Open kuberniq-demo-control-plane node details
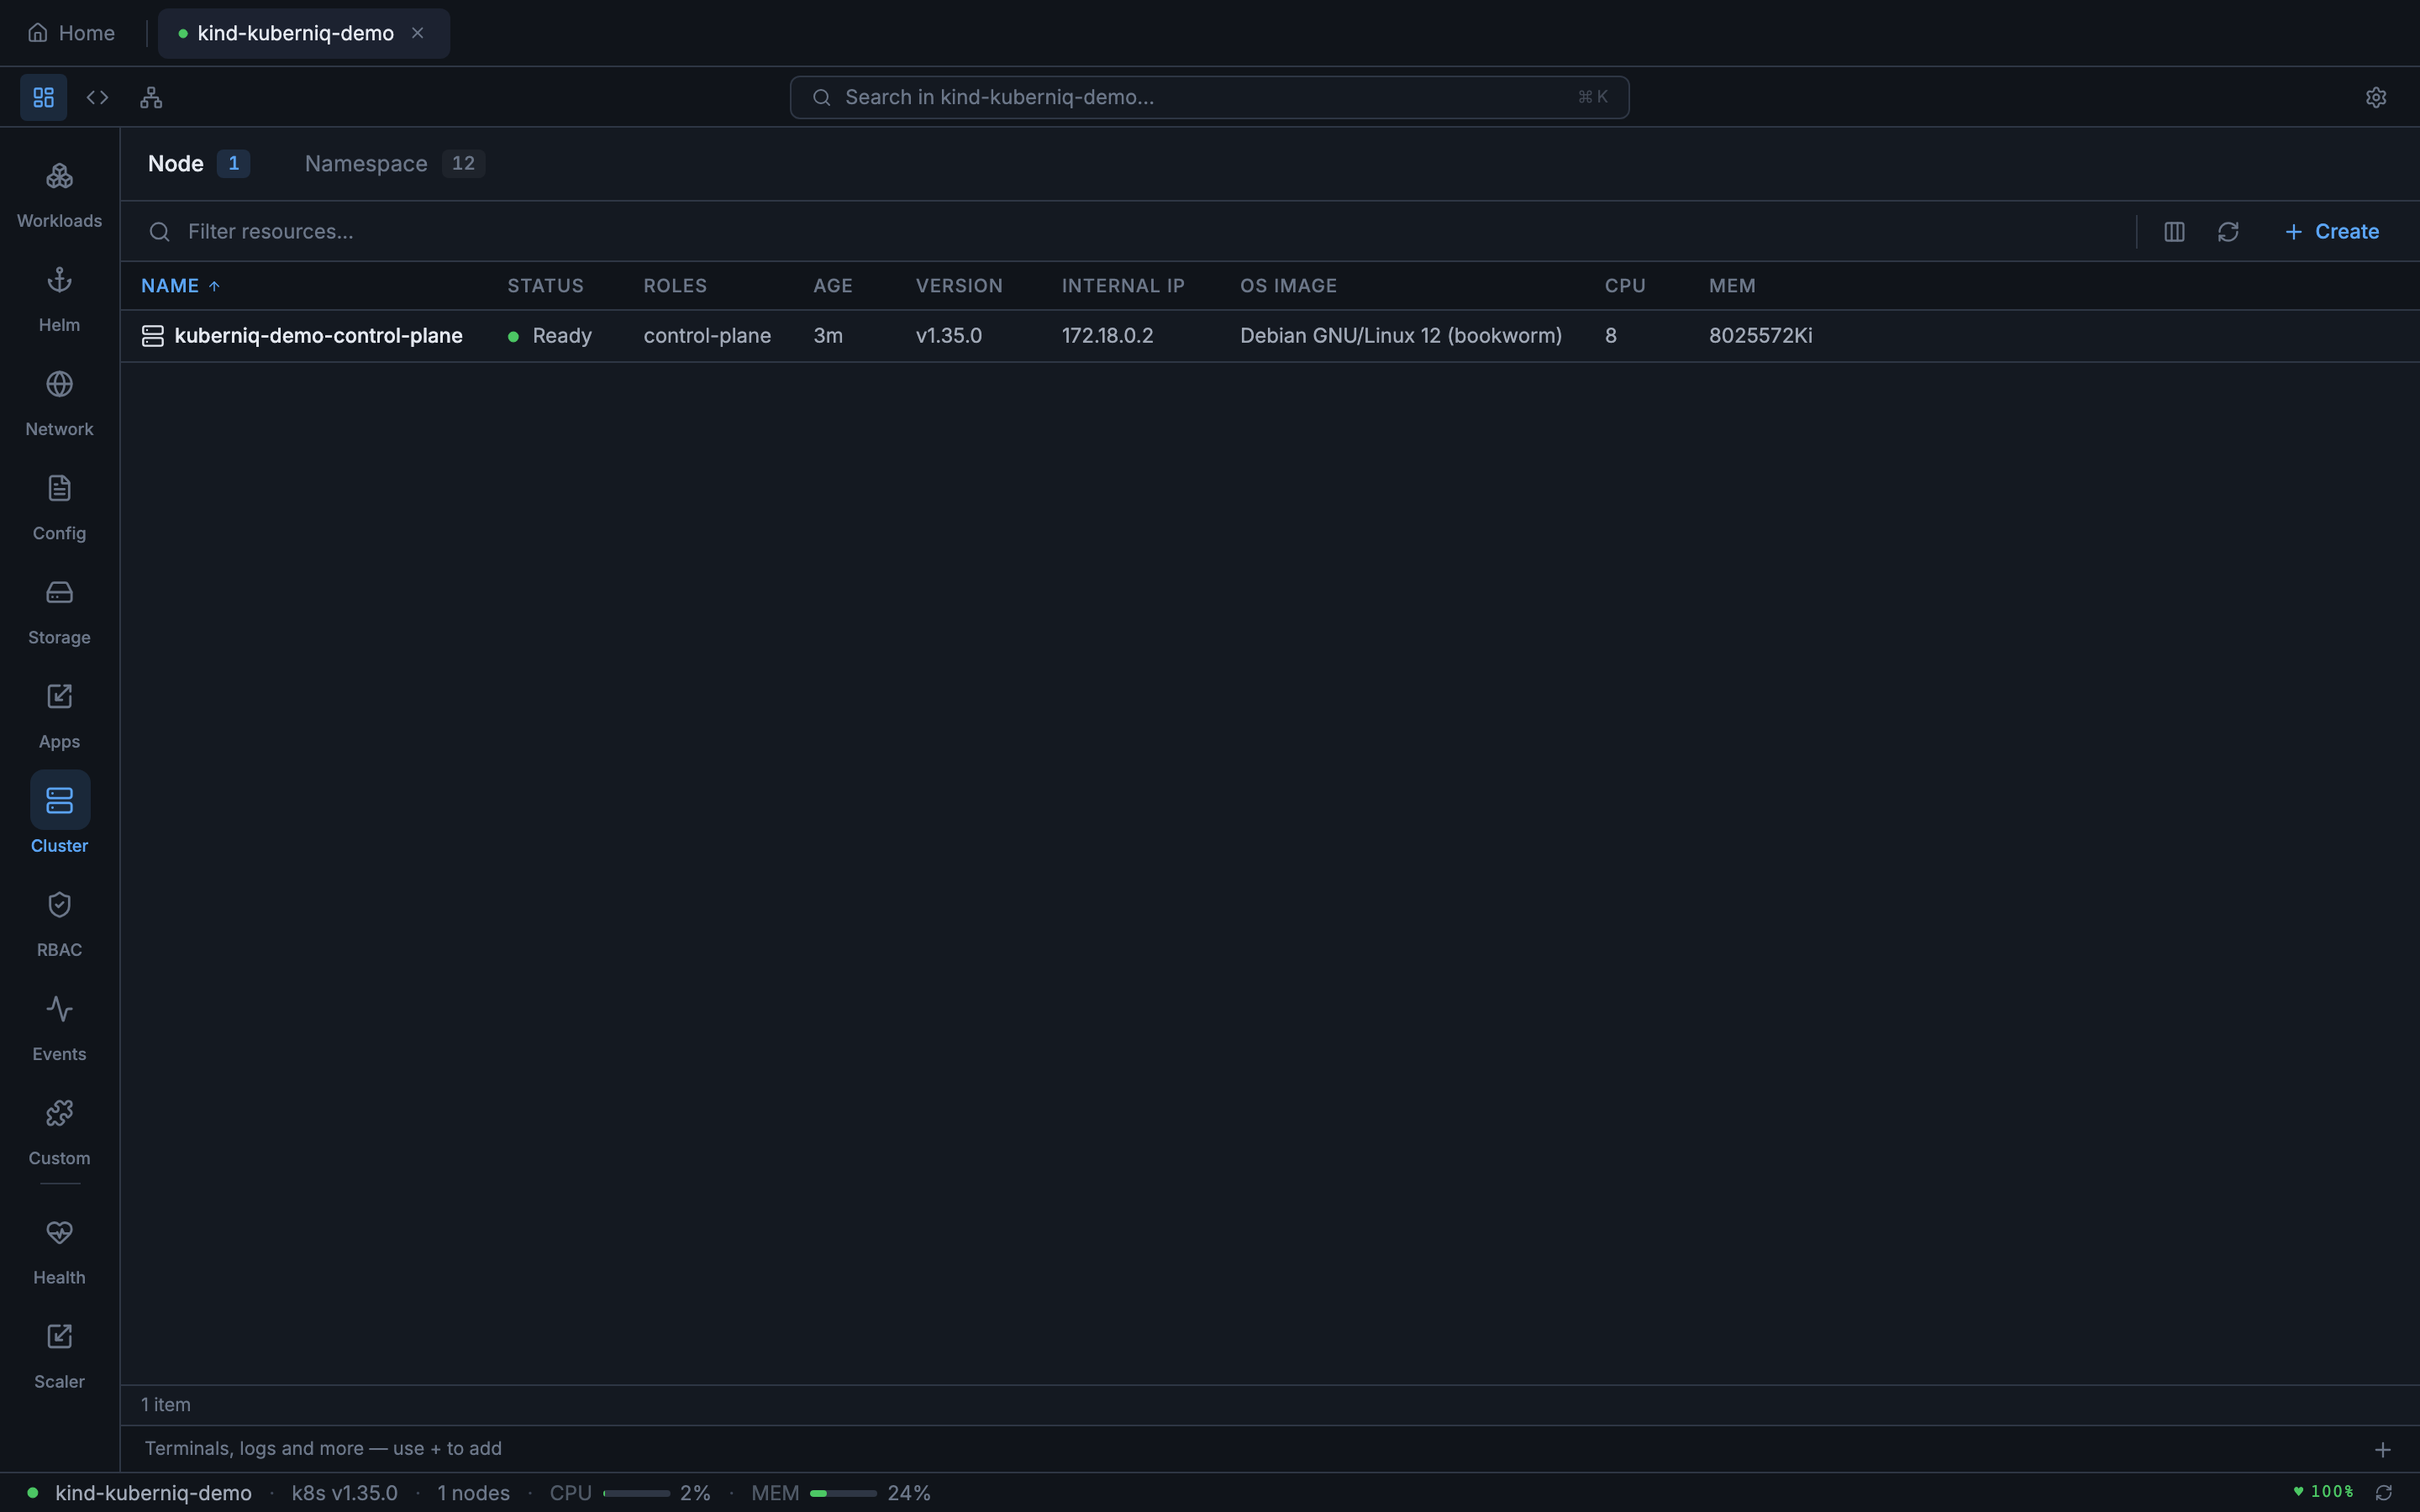This screenshot has width=2420, height=1512. pos(319,335)
